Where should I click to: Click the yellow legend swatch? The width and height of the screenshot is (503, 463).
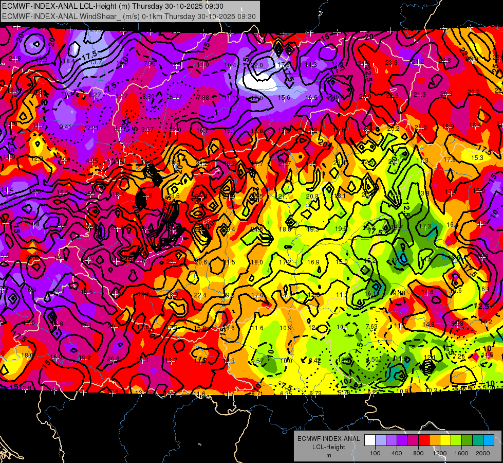[x=445, y=440]
